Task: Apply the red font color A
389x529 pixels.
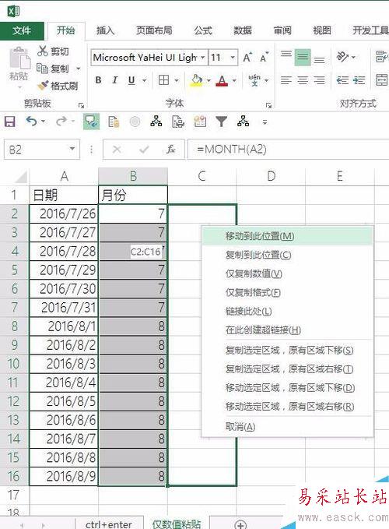Action: tap(222, 80)
